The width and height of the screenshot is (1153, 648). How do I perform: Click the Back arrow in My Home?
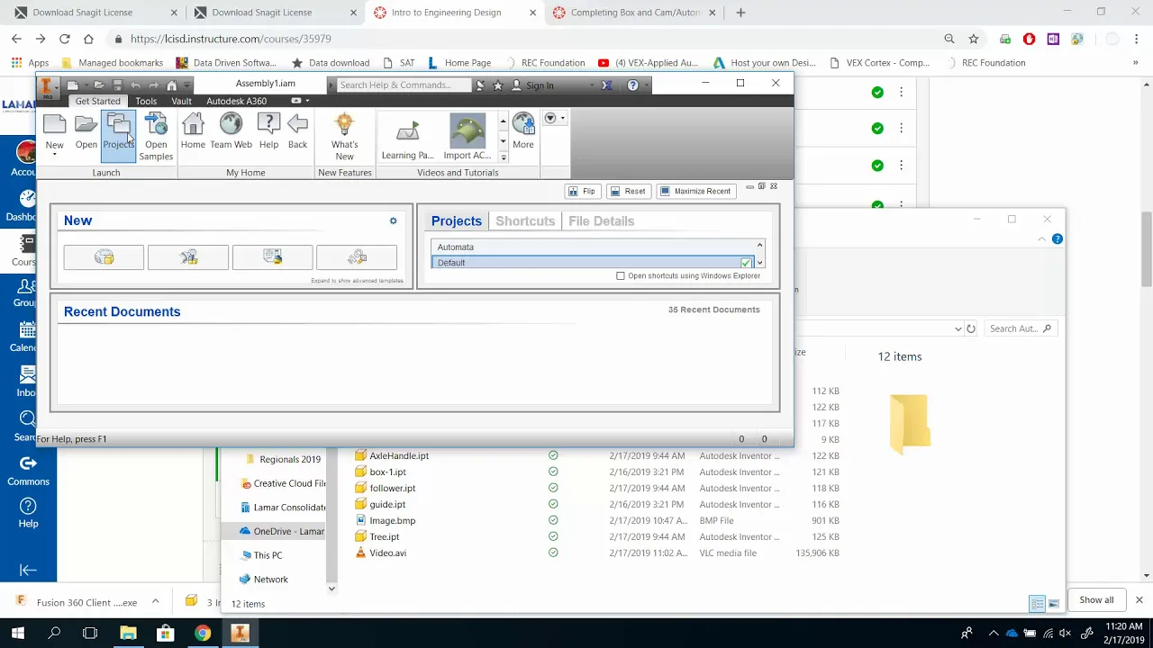(x=297, y=131)
